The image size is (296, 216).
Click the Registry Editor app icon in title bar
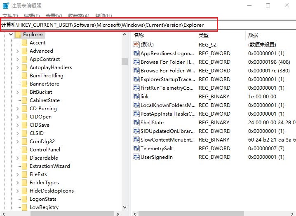[6, 5]
